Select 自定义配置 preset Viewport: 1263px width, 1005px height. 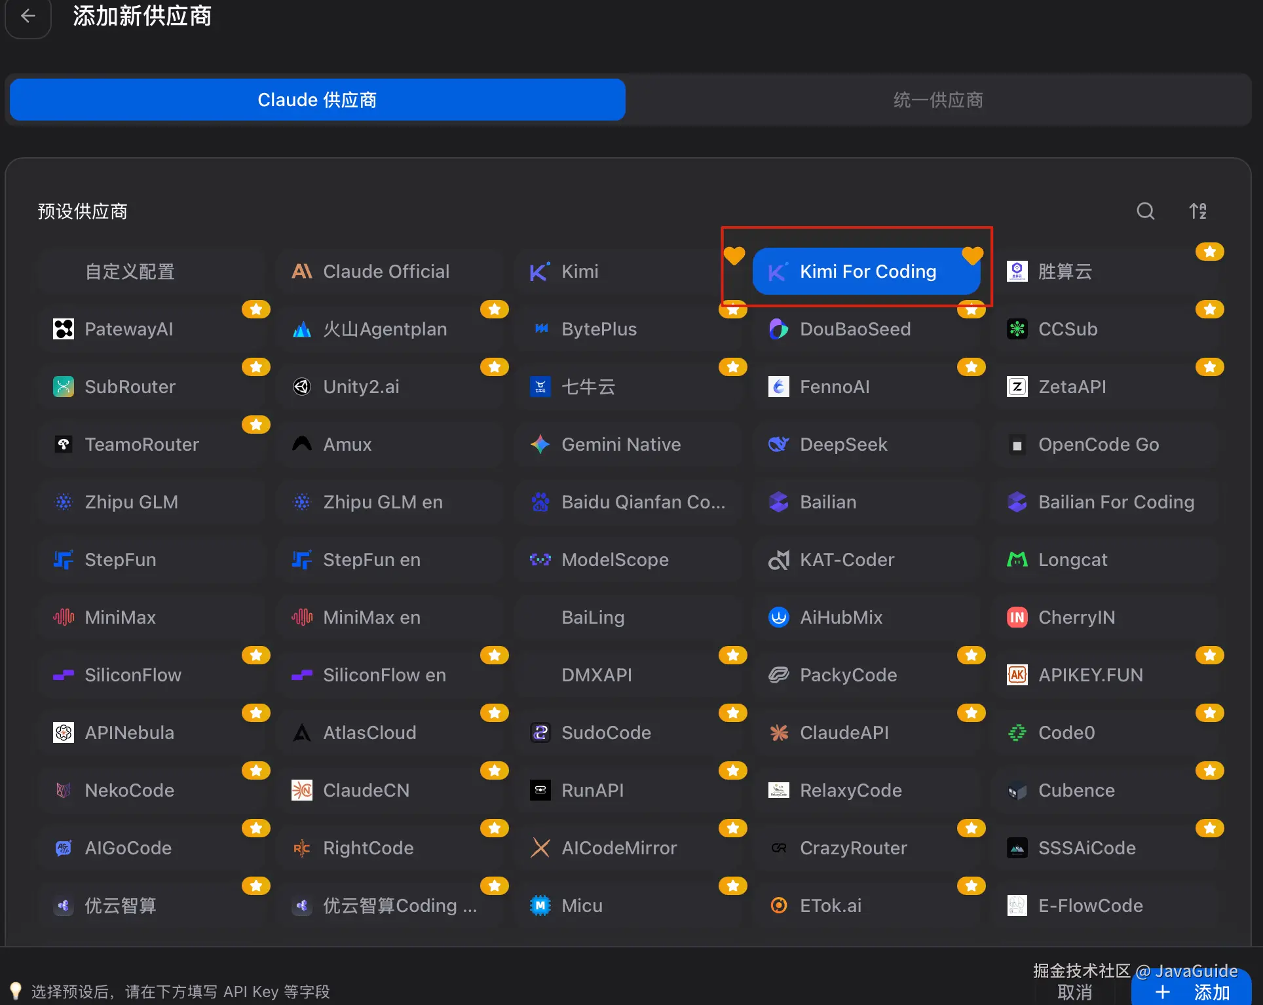(152, 271)
